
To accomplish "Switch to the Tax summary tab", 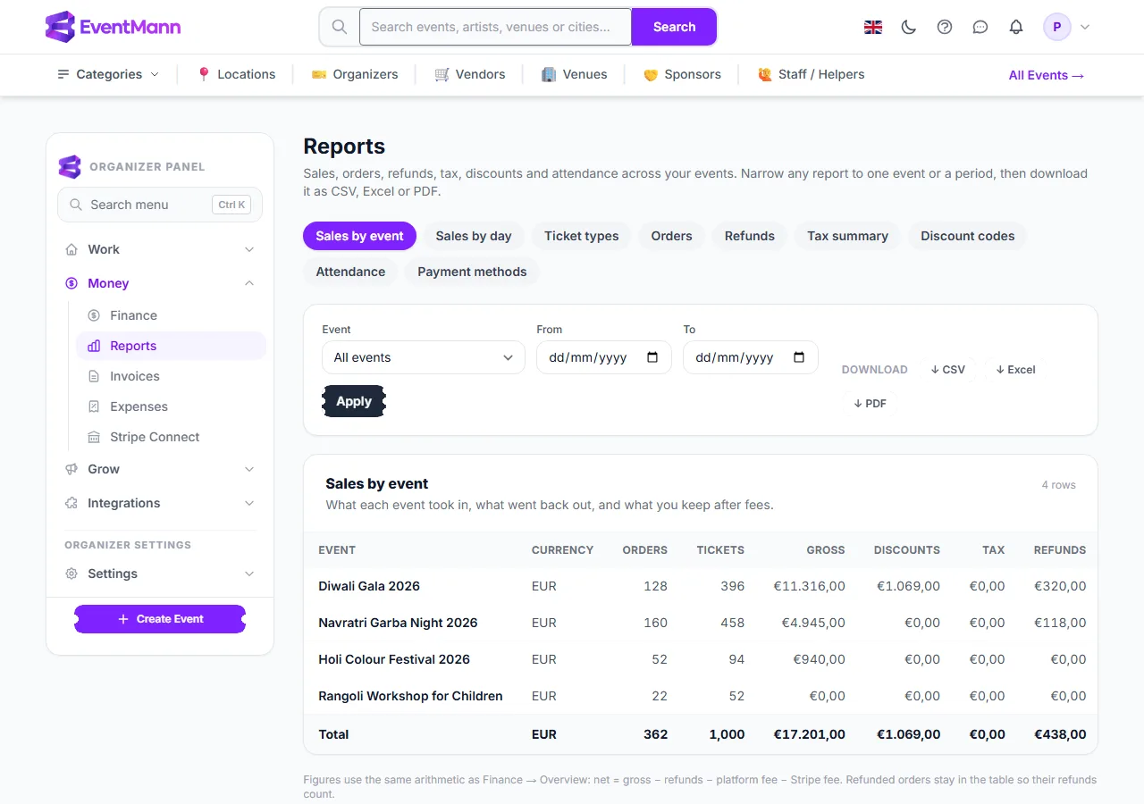I will click(x=847, y=236).
